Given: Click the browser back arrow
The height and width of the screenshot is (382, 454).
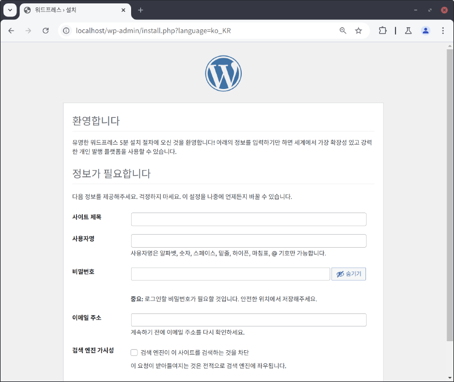Looking at the screenshot, I should click(11, 31).
